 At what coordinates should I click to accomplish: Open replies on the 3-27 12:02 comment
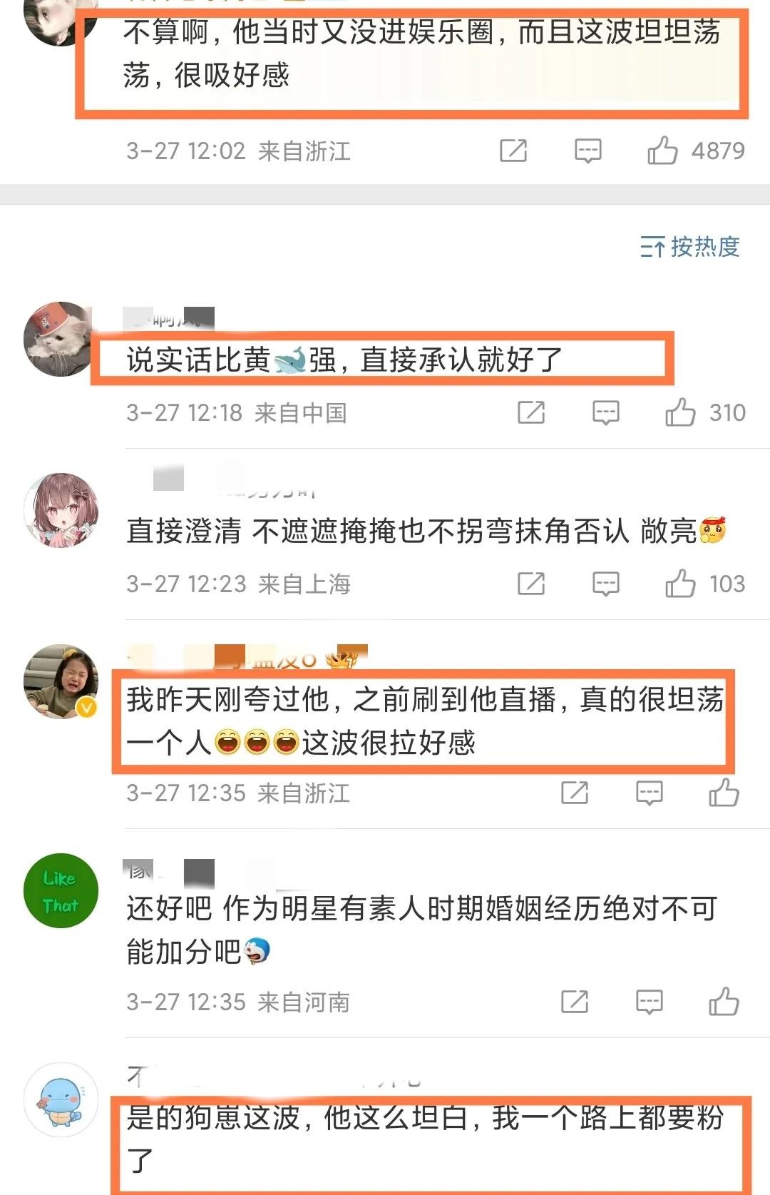click(x=588, y=151)
